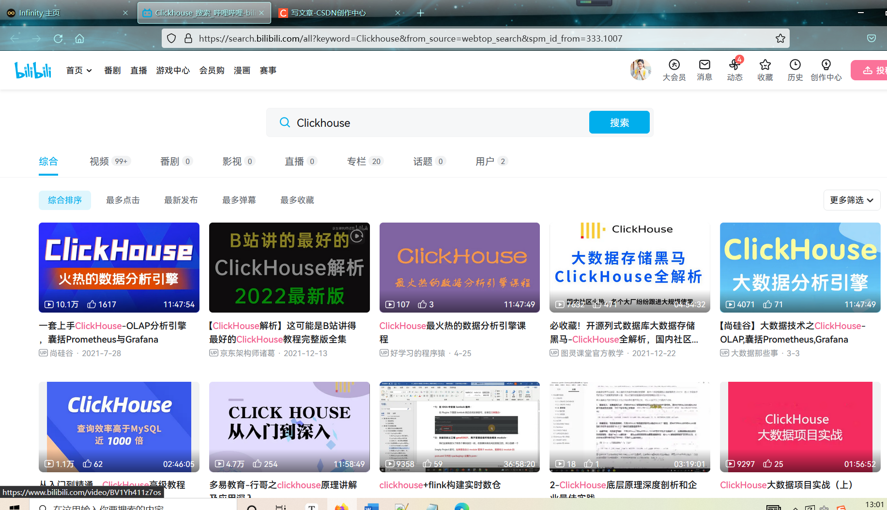The image size is (887, 510).
Task: Click the taskbar clock showing 13:01
Action: tap(874, 505)
